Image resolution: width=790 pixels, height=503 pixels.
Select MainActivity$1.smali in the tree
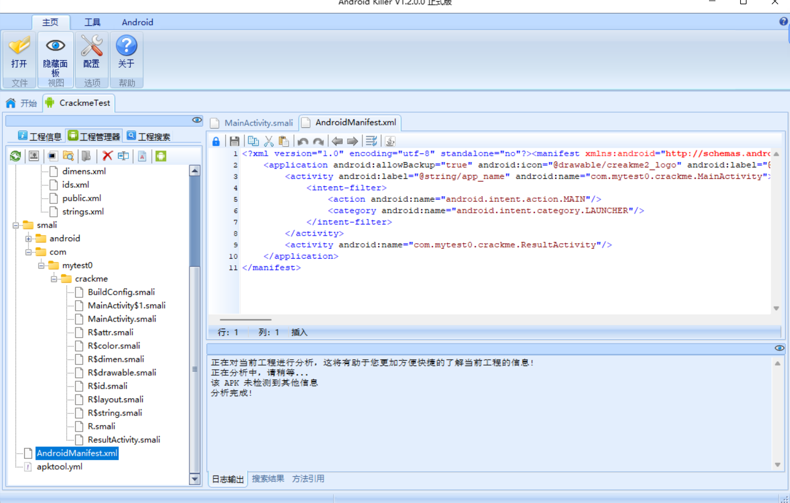pyautogui.click(x=127, y=305)
